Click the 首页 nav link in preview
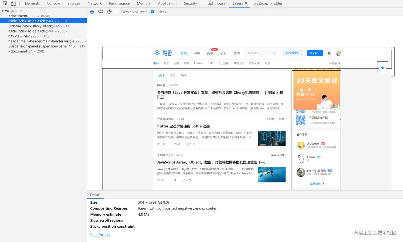403x242 pixels. pos(184,53)
